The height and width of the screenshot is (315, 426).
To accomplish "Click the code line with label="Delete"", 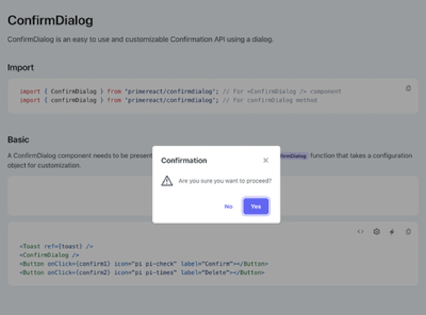I will pos(142,272).
